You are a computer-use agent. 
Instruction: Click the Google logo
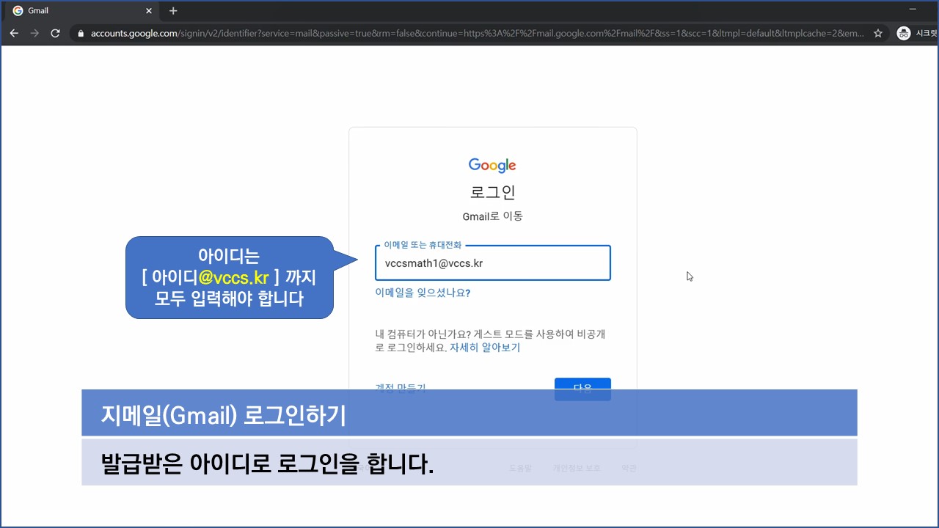pos(492,166)
